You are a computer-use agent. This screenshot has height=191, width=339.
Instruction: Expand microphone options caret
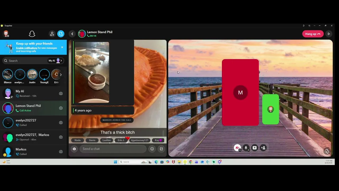(x=249, y=150)
